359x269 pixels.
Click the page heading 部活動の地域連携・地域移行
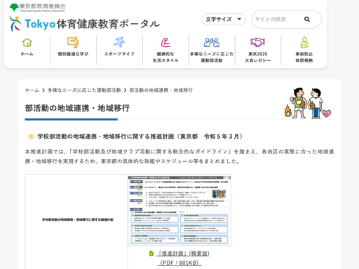(77, 108)
